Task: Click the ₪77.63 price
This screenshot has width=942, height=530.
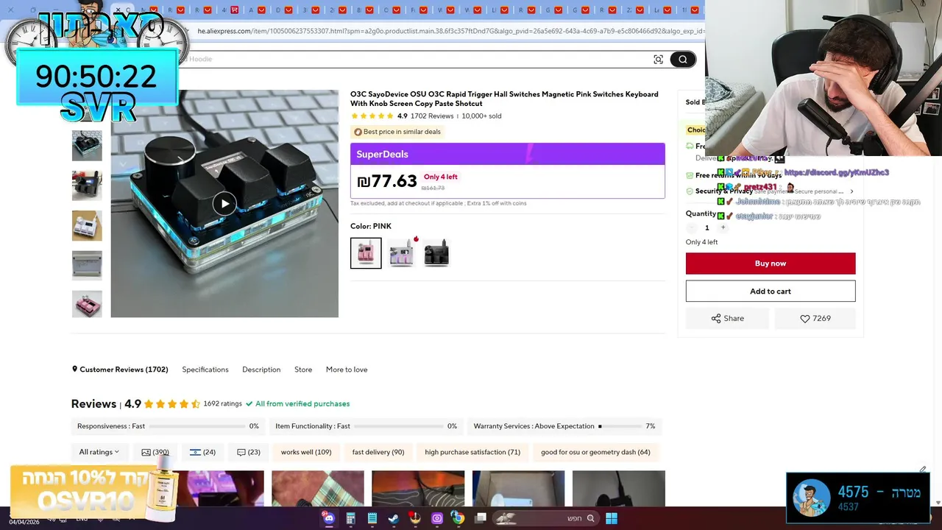Action: pos(387,181)
